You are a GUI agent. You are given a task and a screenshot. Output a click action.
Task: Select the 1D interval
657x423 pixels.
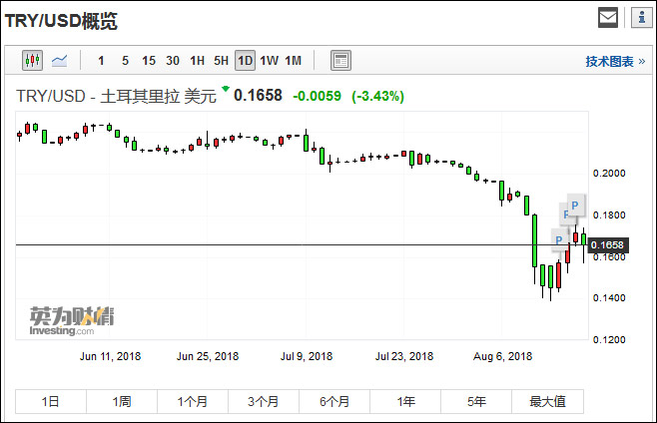[245, 61]
